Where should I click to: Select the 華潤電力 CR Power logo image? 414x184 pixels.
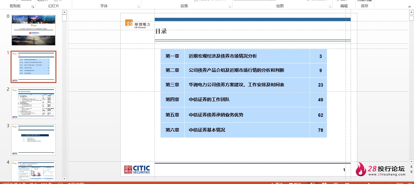[138, 24]
